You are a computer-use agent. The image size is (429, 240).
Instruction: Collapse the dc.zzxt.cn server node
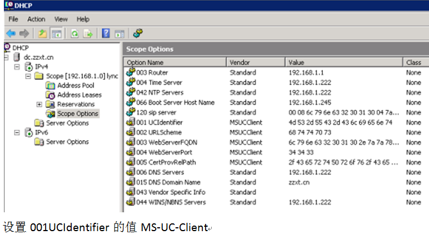(x=6, y=57)
